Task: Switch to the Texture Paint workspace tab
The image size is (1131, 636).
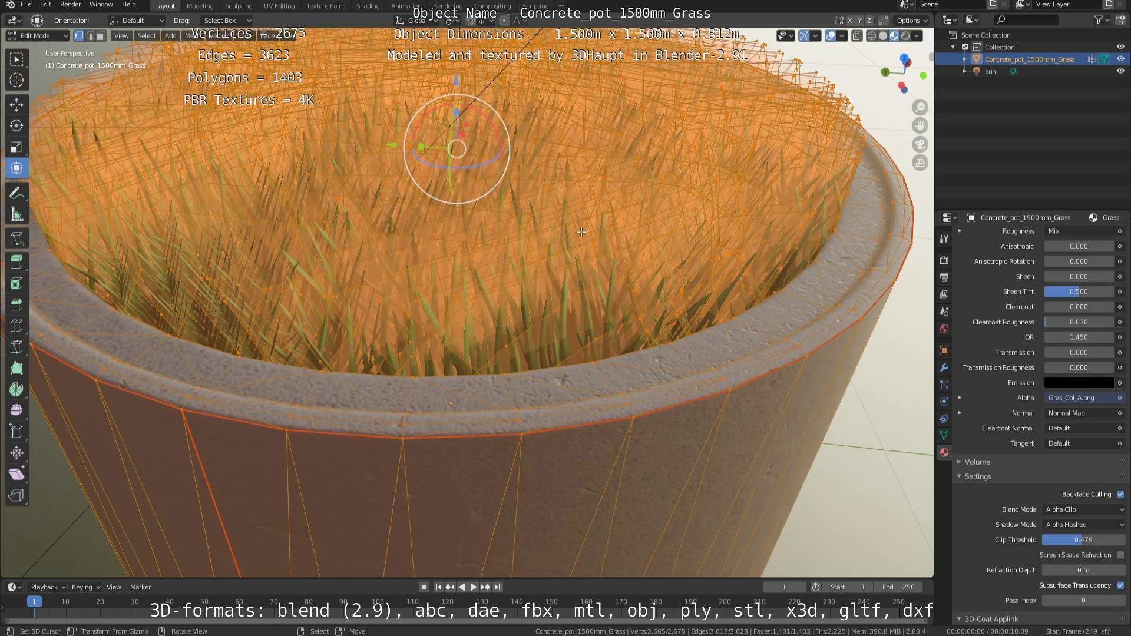Action: 325,6
